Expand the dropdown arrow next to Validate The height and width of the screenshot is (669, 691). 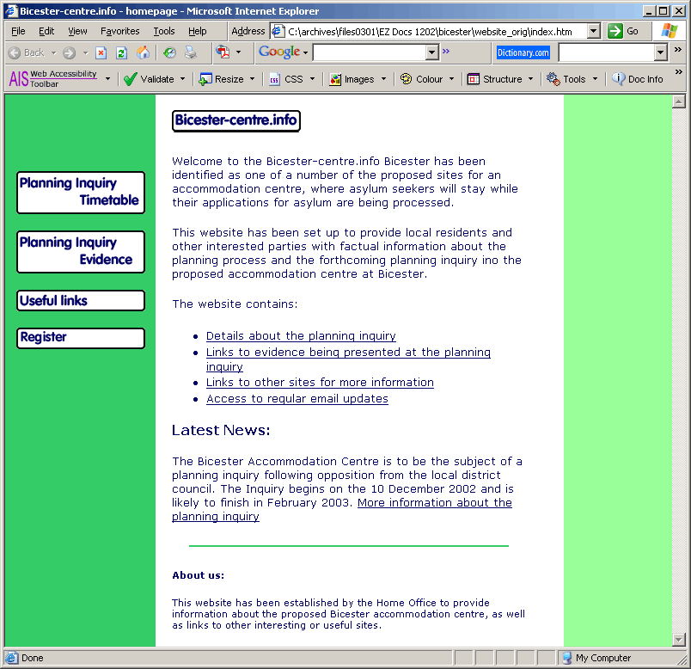tap(182, 79)
